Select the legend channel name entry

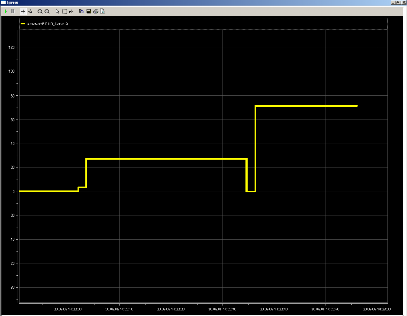click(x=47, y=24)
